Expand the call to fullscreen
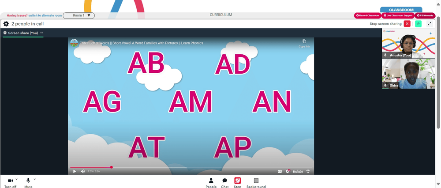Screen dimensions: 441x188 coord(430,24)
